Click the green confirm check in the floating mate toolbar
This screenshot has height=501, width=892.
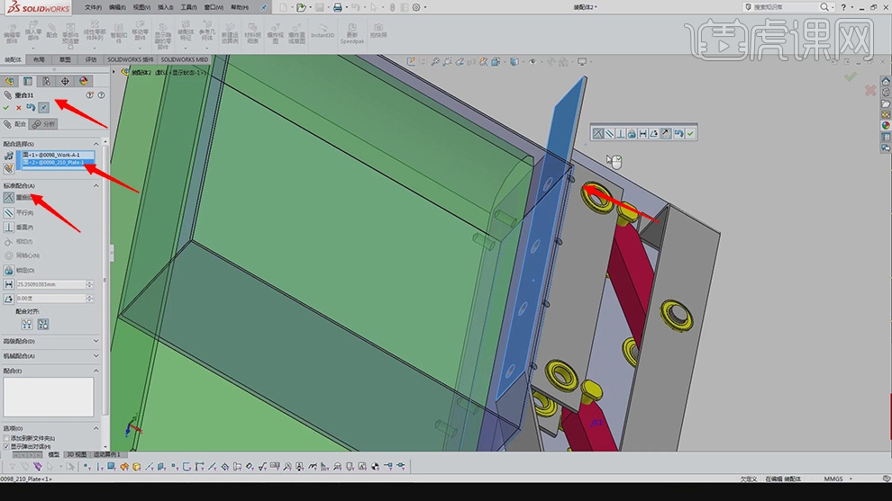click(690, 134)
